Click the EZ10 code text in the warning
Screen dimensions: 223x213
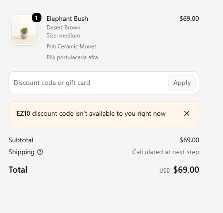click(23, 113)
